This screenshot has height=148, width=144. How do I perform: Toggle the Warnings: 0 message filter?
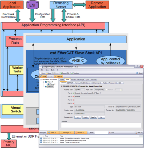[x=67, y=133]
